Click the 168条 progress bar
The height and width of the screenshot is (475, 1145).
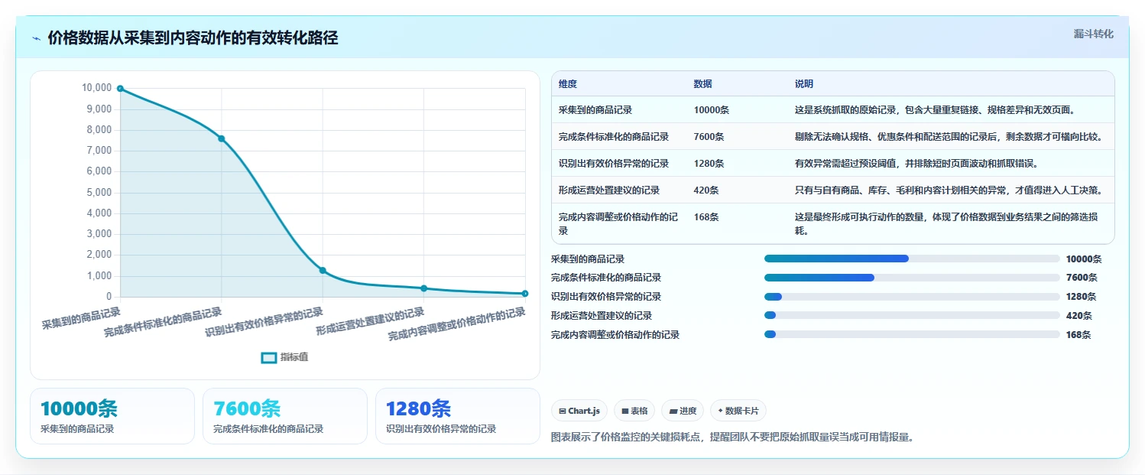click(x=912, y=334)
